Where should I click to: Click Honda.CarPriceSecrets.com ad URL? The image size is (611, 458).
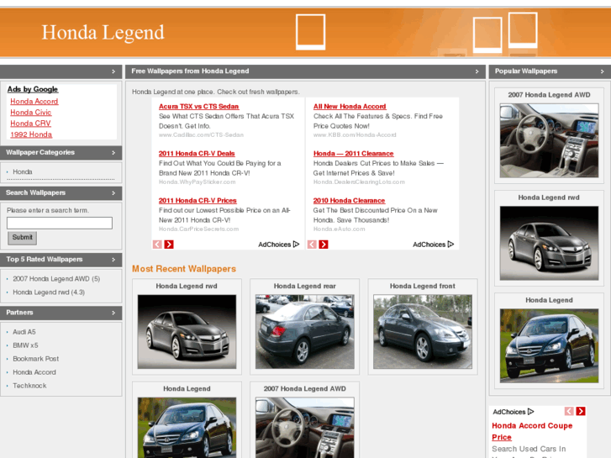[x=198, y=229]
